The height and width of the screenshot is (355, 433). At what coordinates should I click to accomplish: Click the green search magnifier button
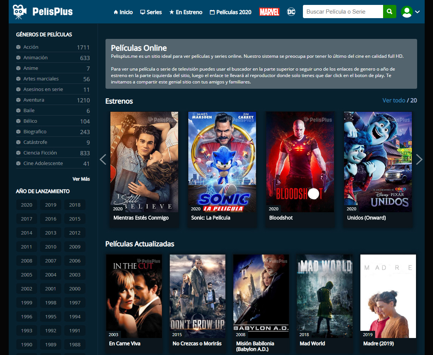coord(390,12)
